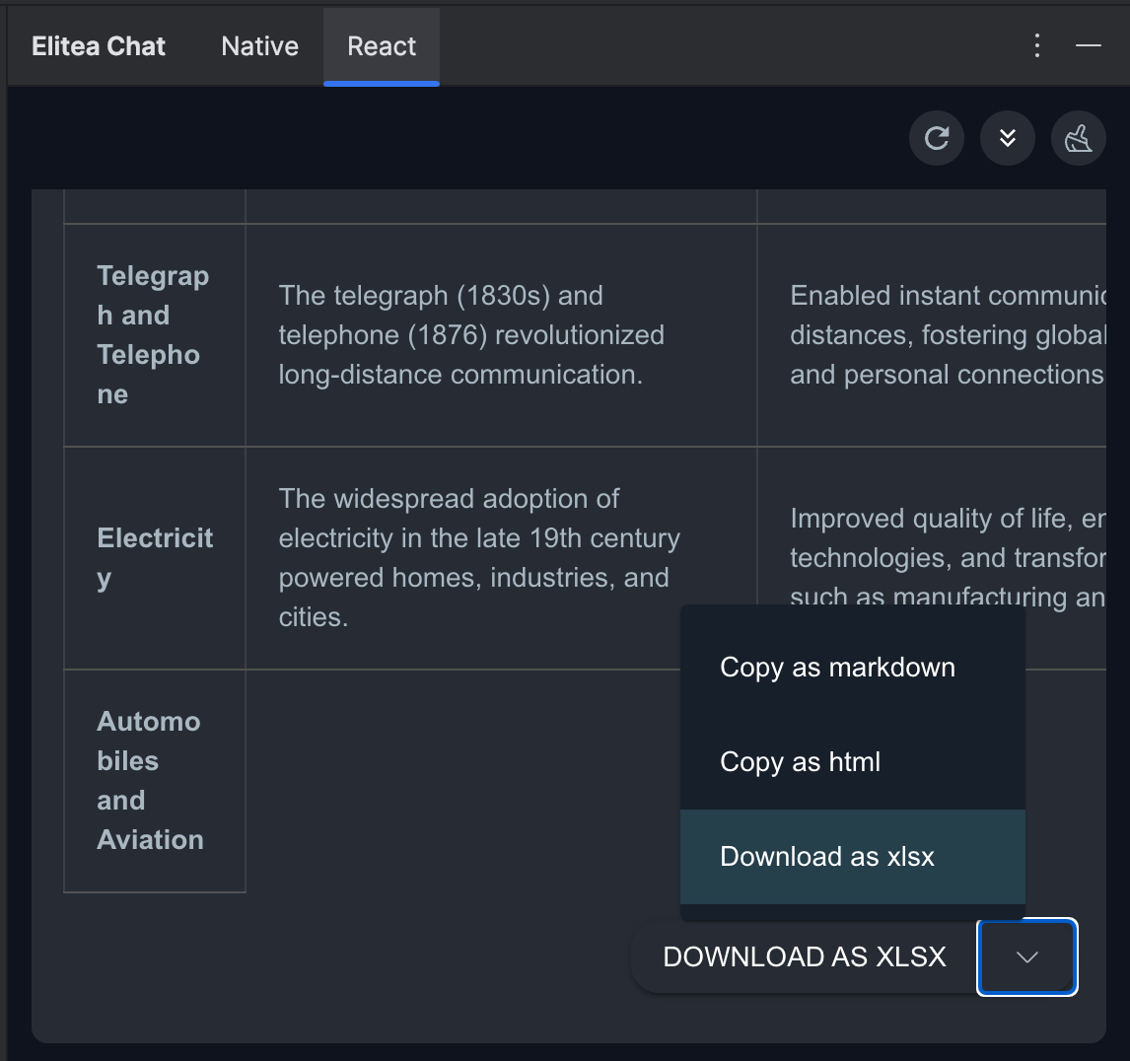Click the Electricity row header cell
This screenshot has height=1061, width=1130.
155,558
